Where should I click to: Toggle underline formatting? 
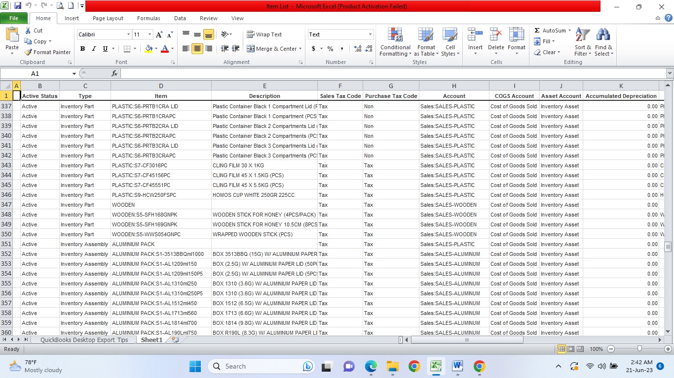tap(105, 49)
